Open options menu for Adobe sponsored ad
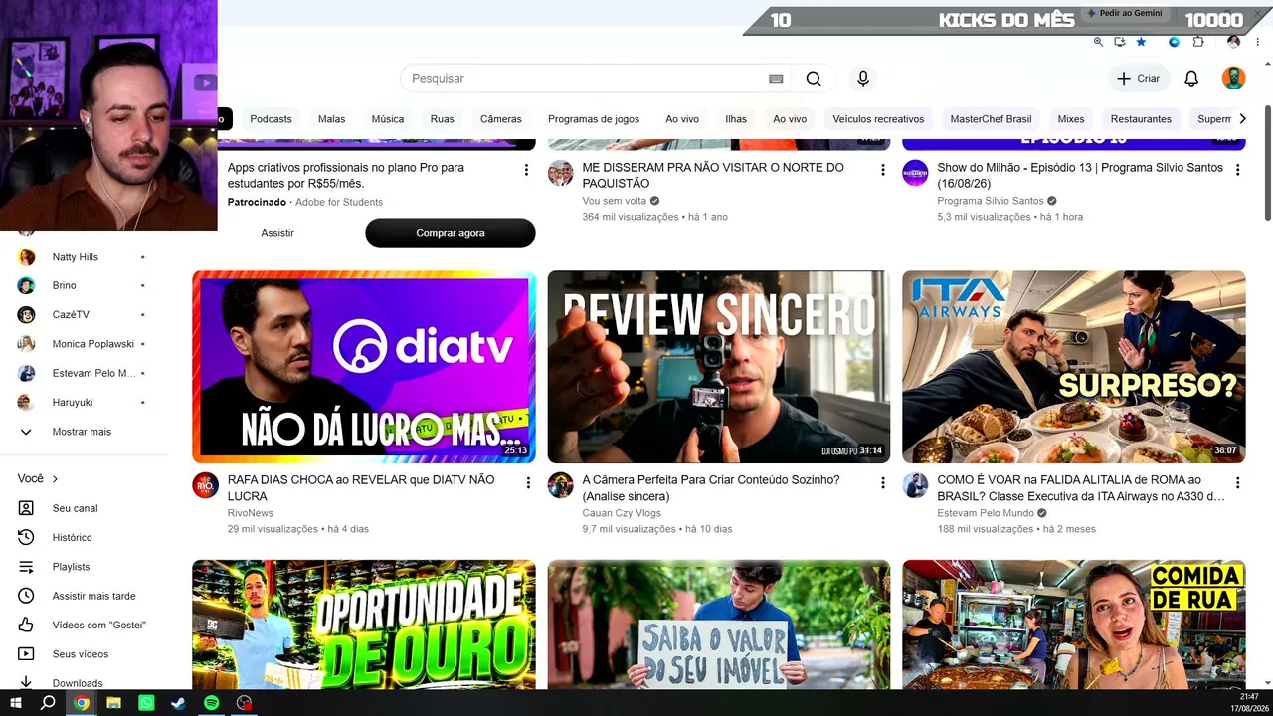1273x716 pixels. pyautogui.click(x=527, y=170)
